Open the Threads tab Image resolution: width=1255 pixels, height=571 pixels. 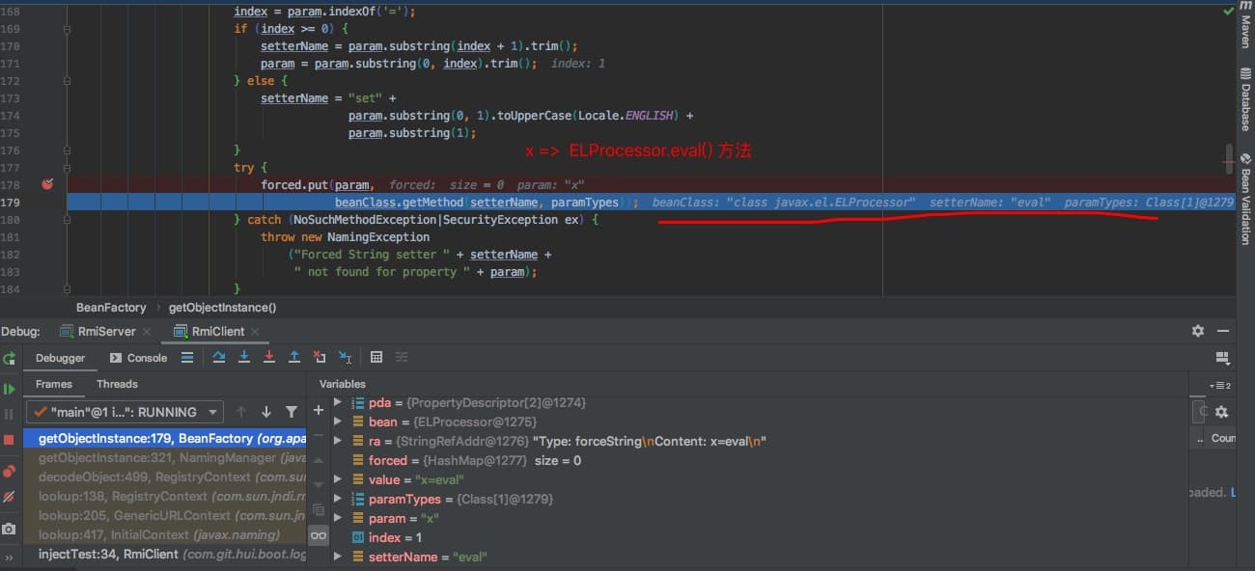pyautogui.click(x=117, y=384)
